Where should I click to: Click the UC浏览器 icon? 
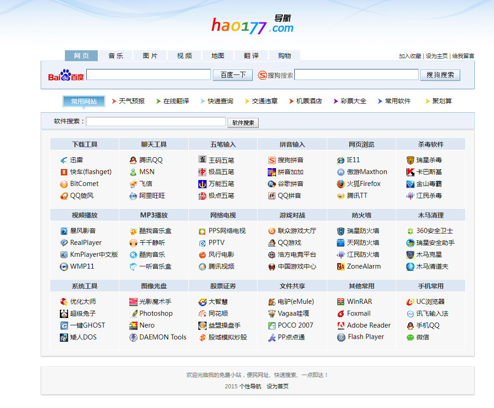tap(410, 302)
